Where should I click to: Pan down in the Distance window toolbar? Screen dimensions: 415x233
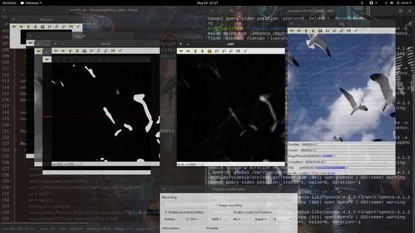pyautogui.click(x=35, y=27)
